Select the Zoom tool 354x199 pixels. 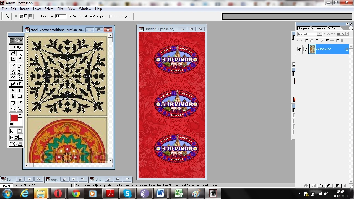pos(20,109)
